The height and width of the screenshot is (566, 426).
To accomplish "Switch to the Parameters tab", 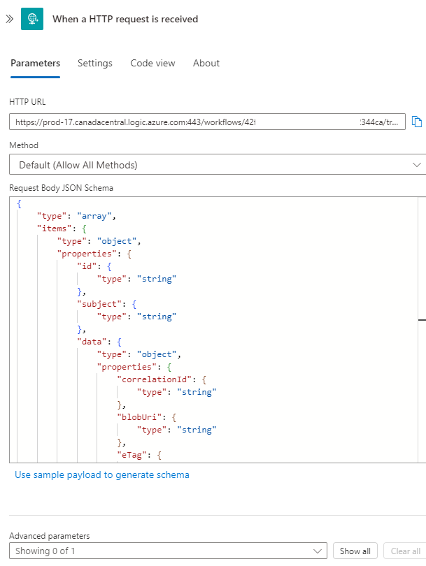I will tap(36, 63).
